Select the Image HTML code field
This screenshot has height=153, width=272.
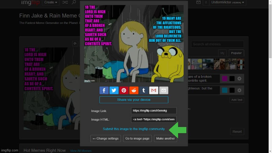154,119
